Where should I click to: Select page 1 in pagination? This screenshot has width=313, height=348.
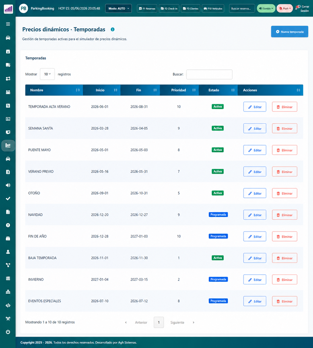(159, 322)
